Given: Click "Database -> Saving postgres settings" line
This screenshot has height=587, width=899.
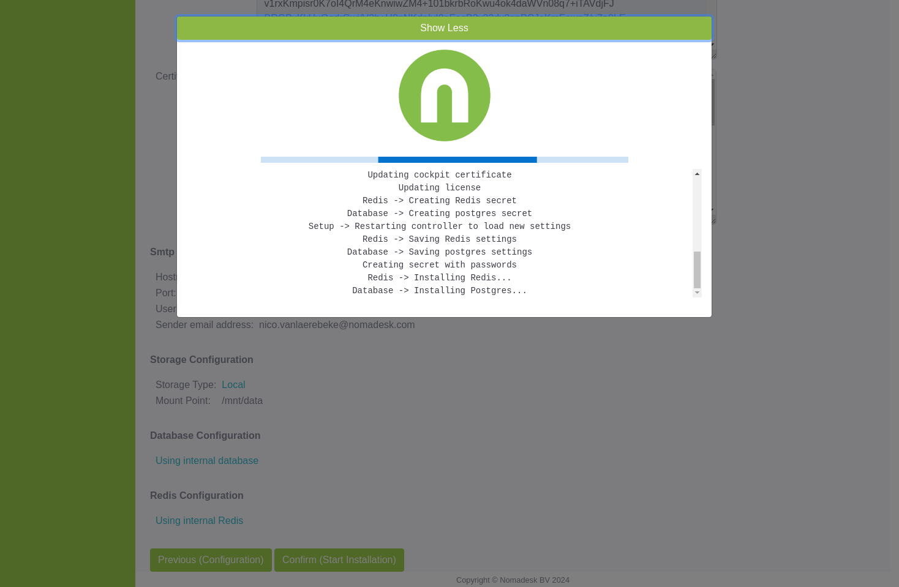Looking at the screenshot, I should (440, 252).
